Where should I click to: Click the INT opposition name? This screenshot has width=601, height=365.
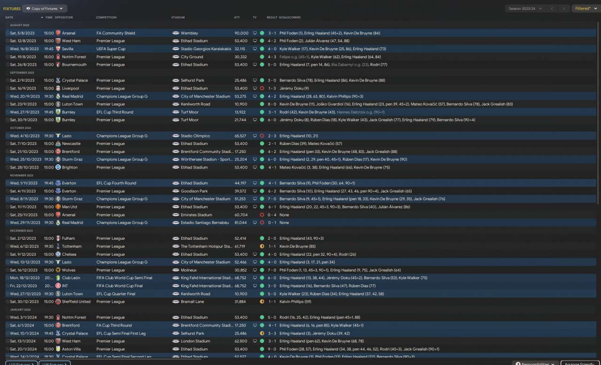click(66, 286)
